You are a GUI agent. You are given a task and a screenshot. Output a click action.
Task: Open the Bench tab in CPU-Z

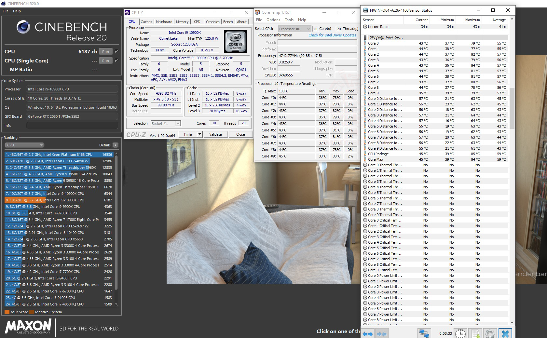point(228,22)
